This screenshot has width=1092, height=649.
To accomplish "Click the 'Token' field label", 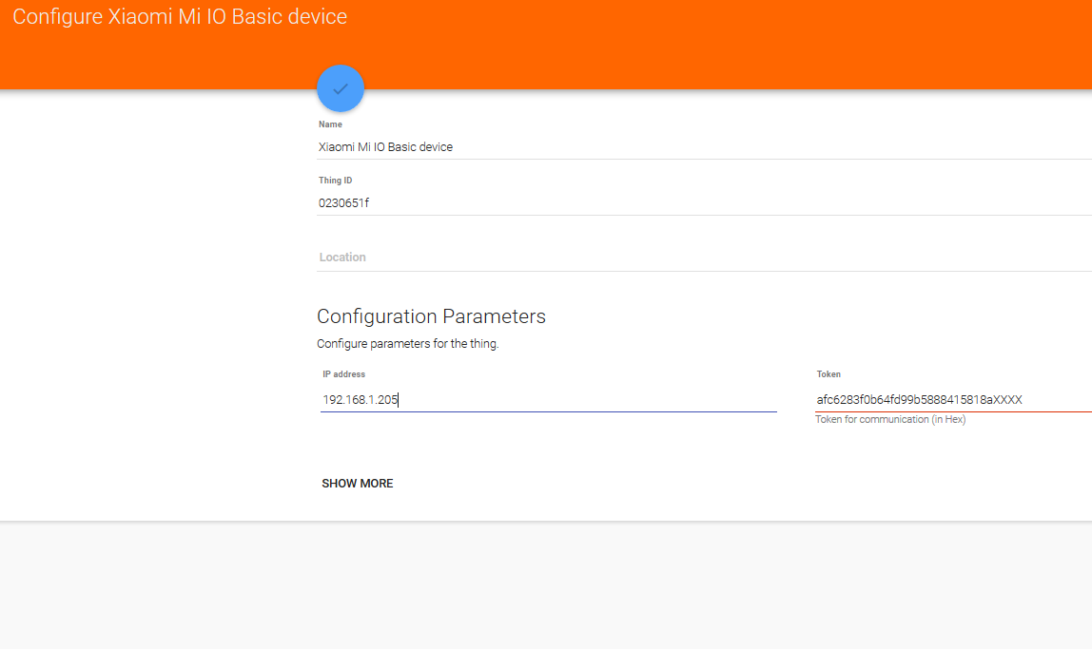I will [829, 374].
